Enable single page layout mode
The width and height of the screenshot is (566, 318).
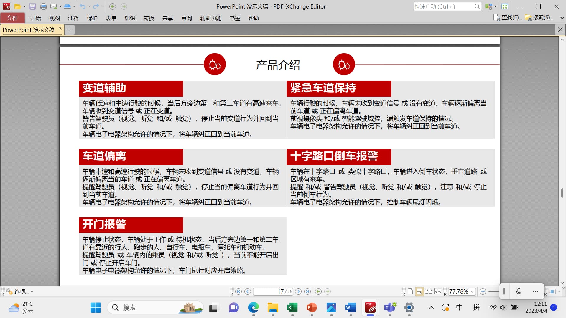[410, 291]
